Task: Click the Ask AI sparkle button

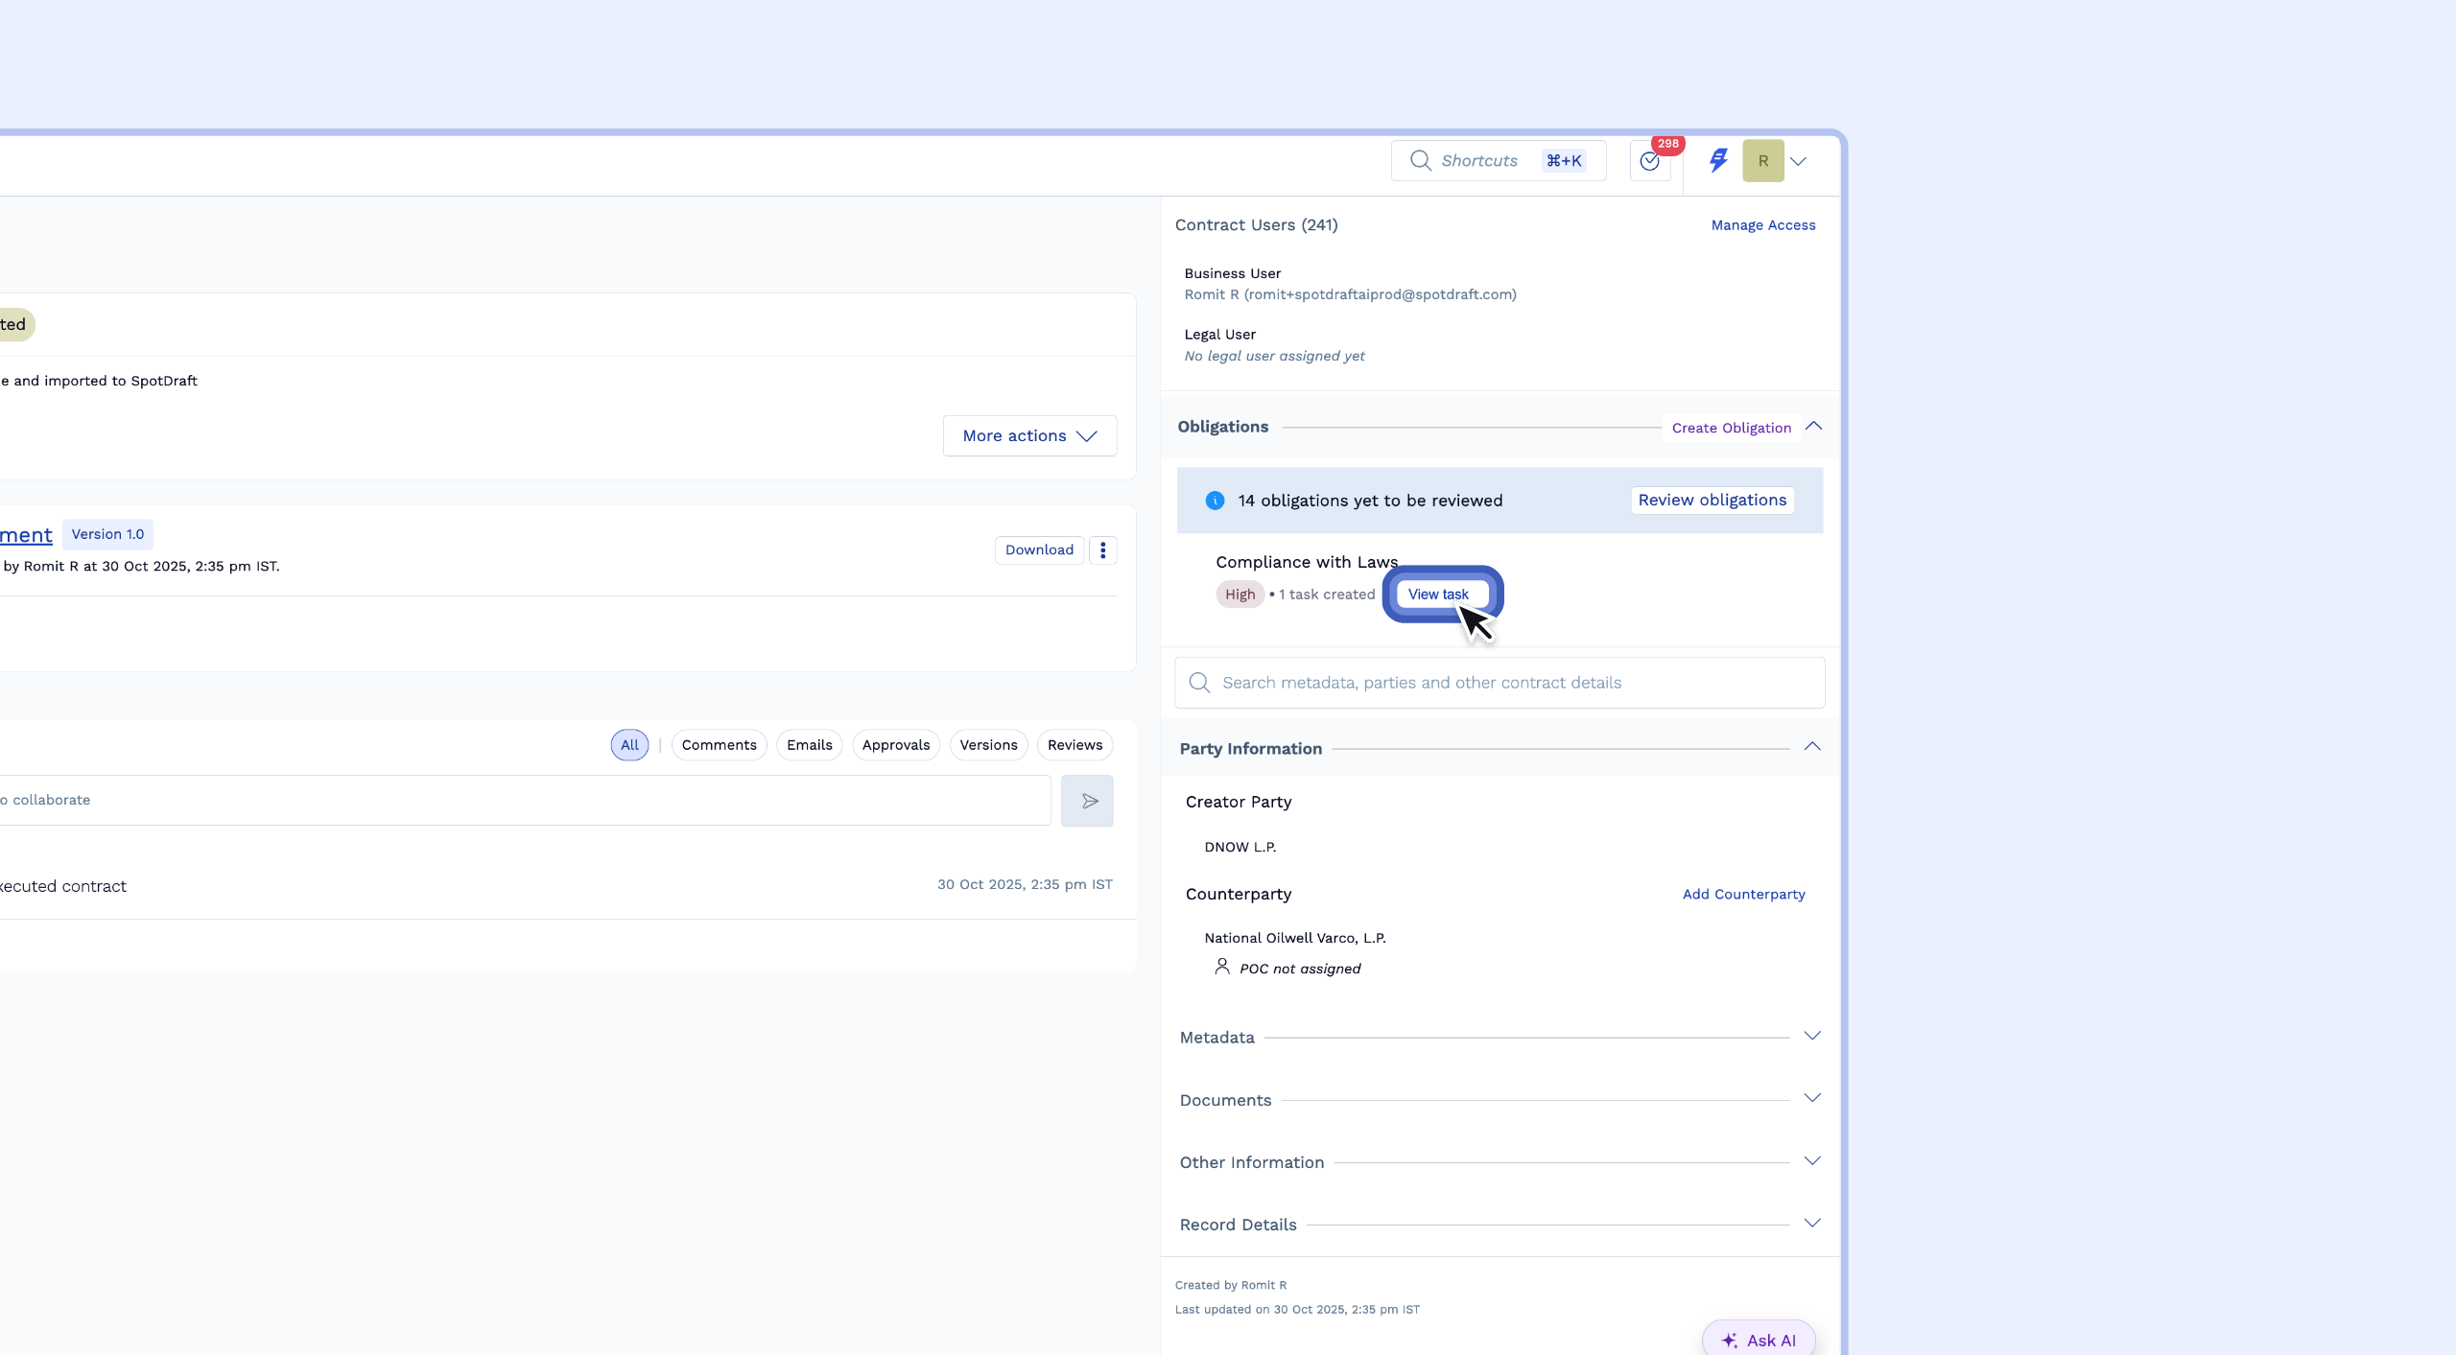Action: (1759, 1340)
